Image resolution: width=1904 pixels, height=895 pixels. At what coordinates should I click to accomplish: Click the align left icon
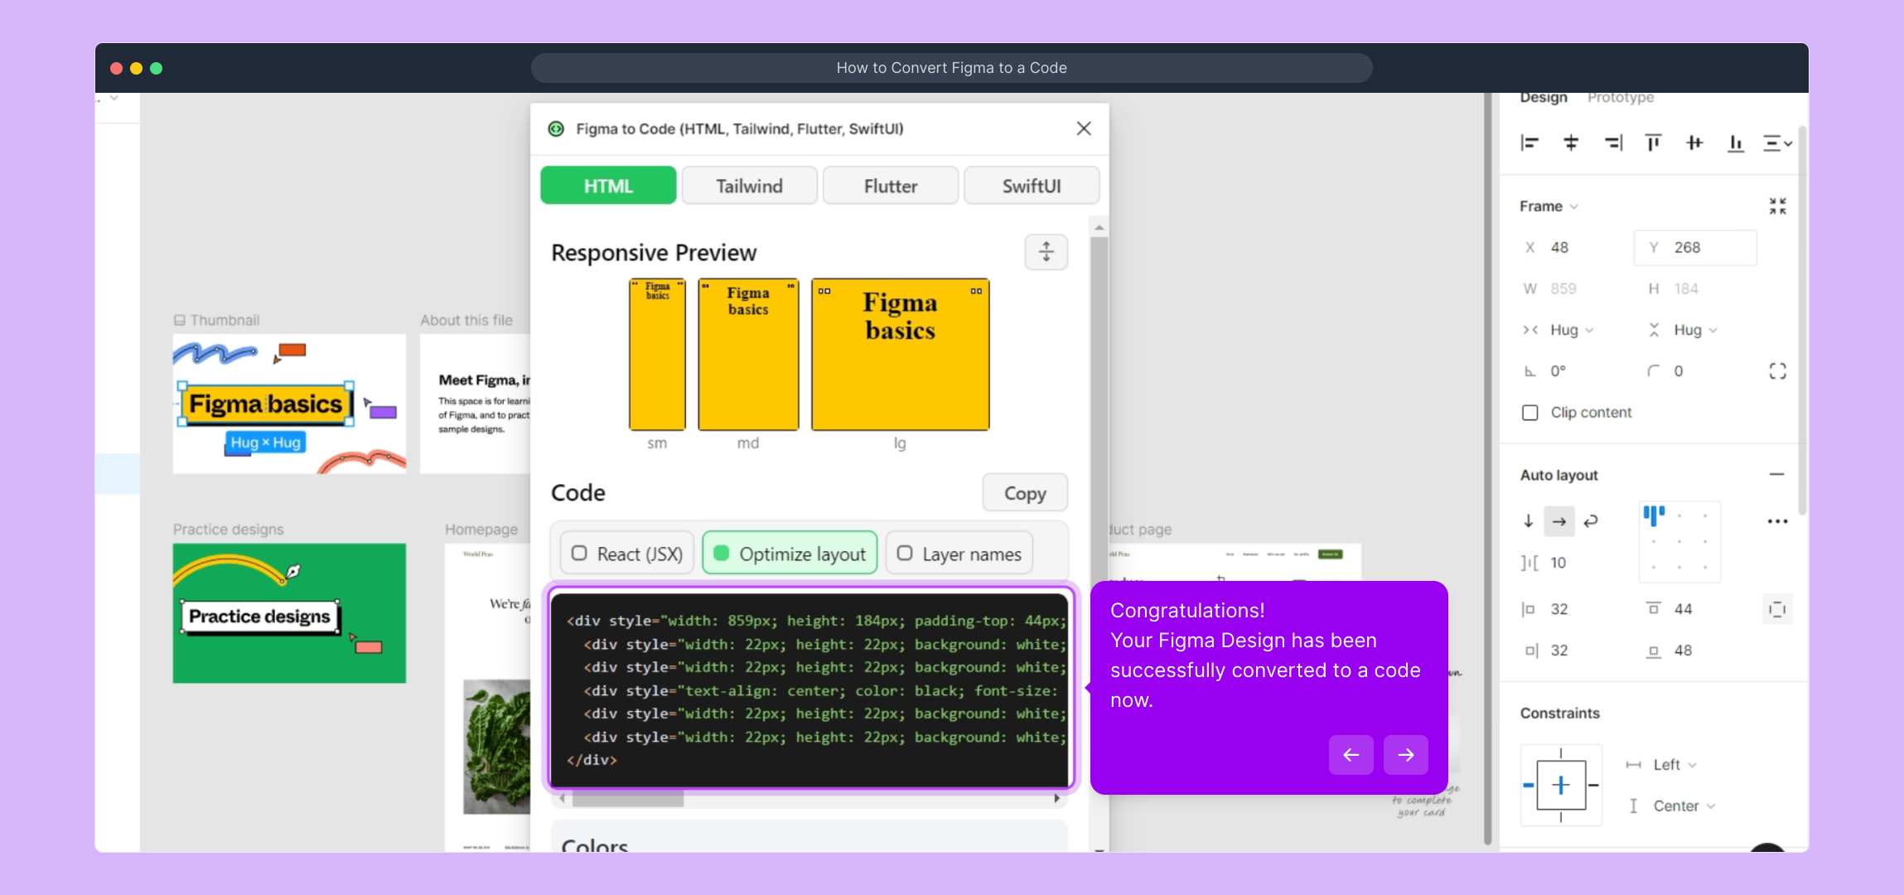tap(1529, 143)
